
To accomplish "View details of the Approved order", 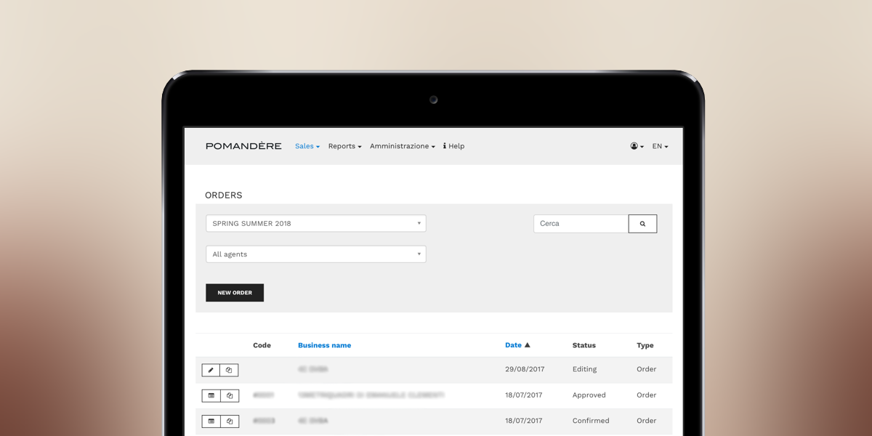I will click(x=211, y=396).
